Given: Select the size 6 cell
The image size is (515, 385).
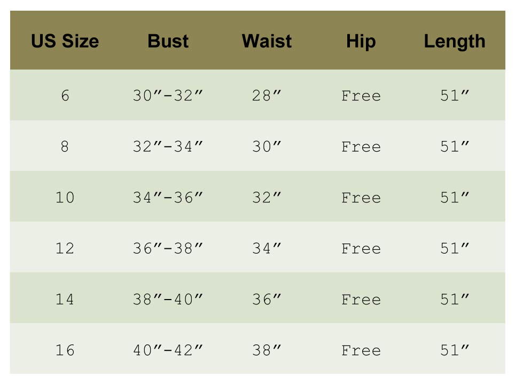Looking at the screenshot, I should click(x=65, y=96).
